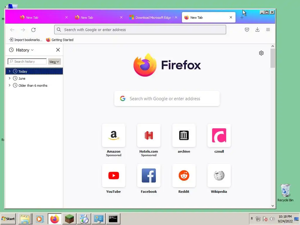The image size is (300, 225).
Task: Click the Firefox taskbar button
Action: (54, 219)
